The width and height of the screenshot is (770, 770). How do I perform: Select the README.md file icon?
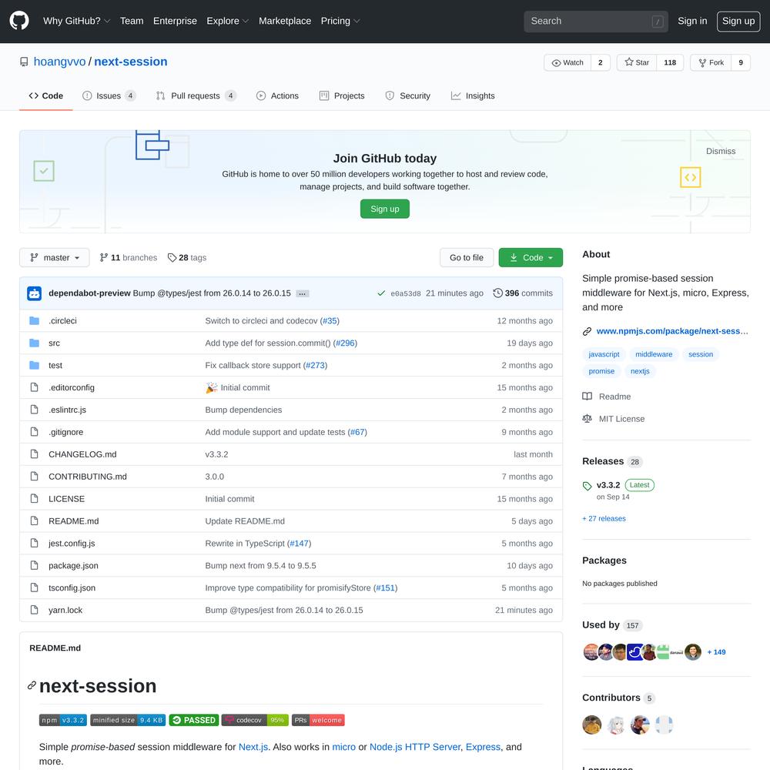pyautogui.click(x=35, y=521)
